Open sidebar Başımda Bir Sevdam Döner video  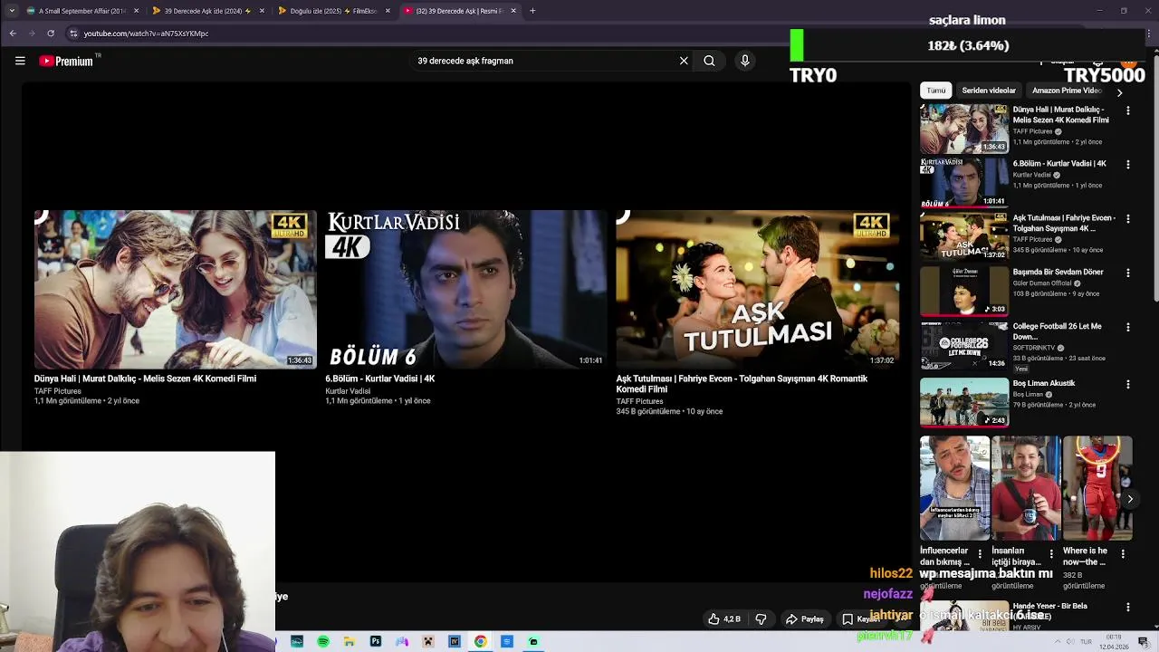point(964,291)
